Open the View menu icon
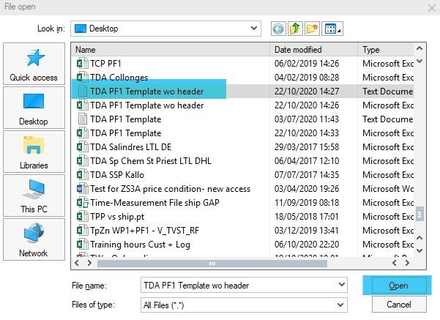The height and width of the screenshot is (320, 440). 333,29
